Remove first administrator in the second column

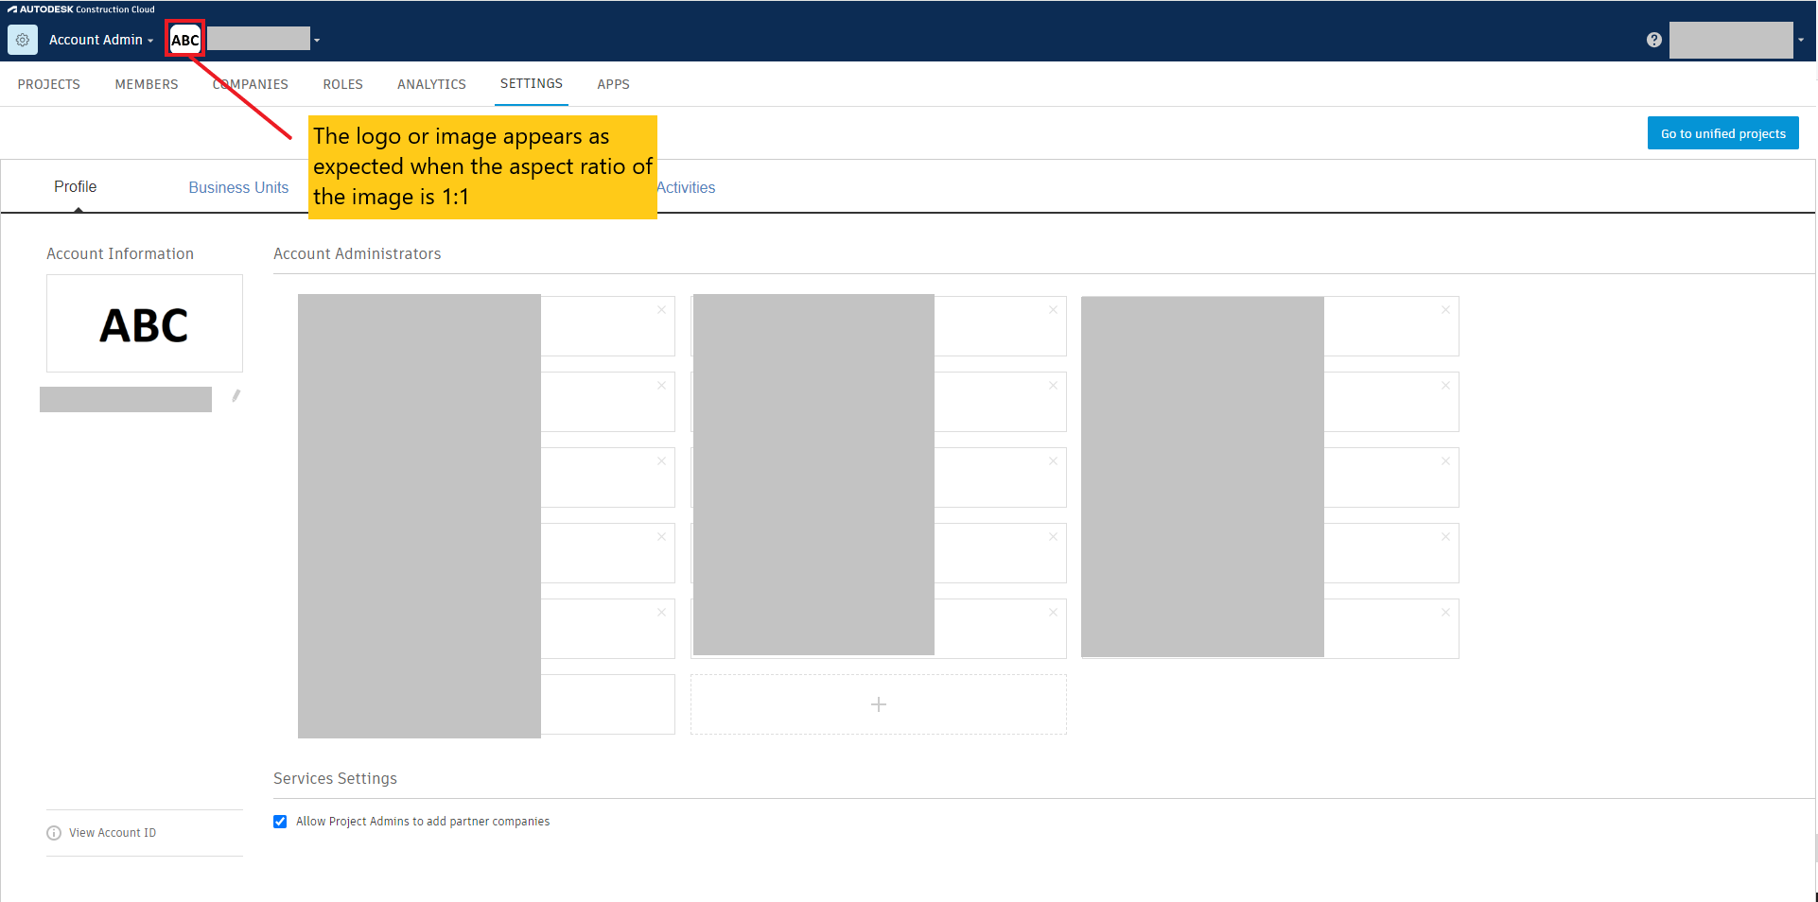coord(1054,310)
